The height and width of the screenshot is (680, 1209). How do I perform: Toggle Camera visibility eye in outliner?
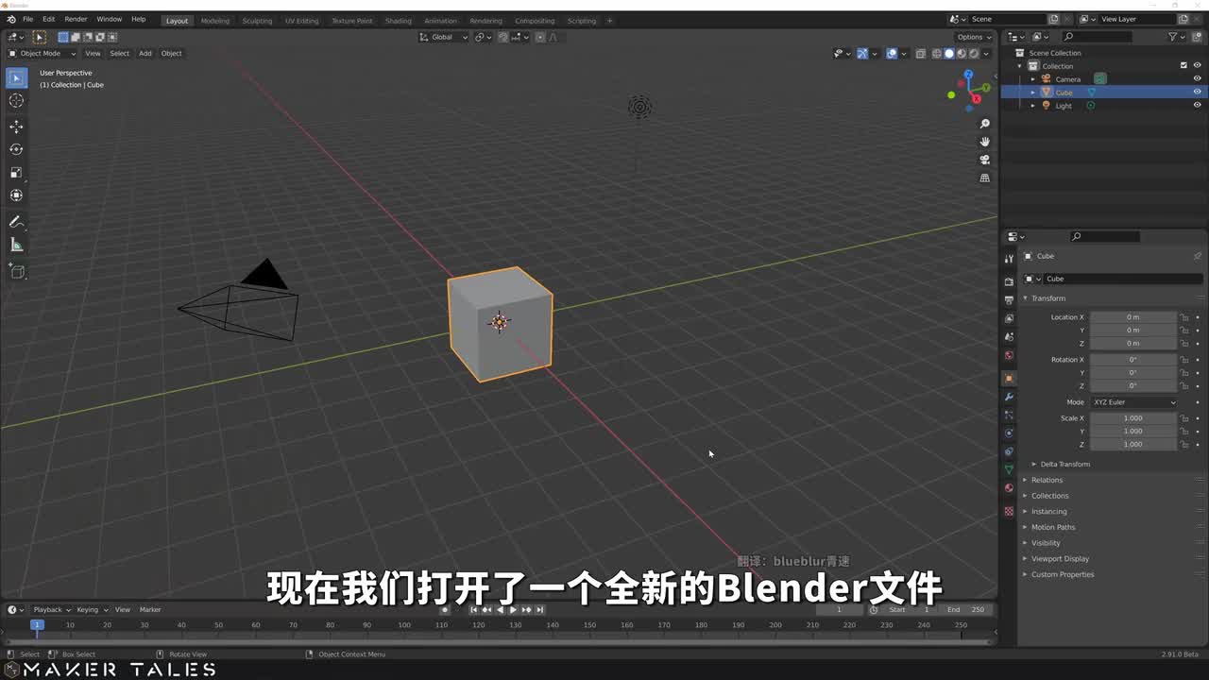[x=1197, y=79]
